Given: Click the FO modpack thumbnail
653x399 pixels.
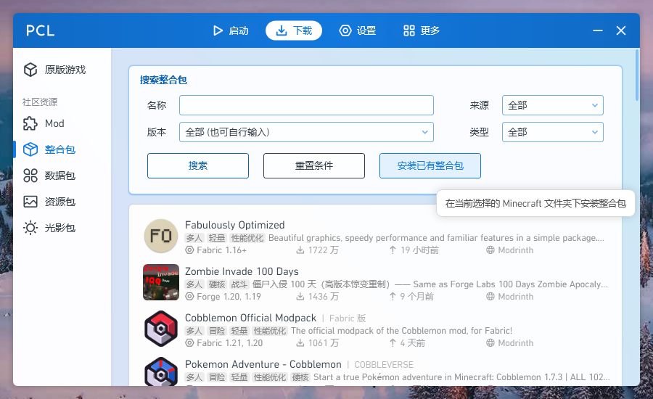Looking at the screenshot, I should [161, 236].
